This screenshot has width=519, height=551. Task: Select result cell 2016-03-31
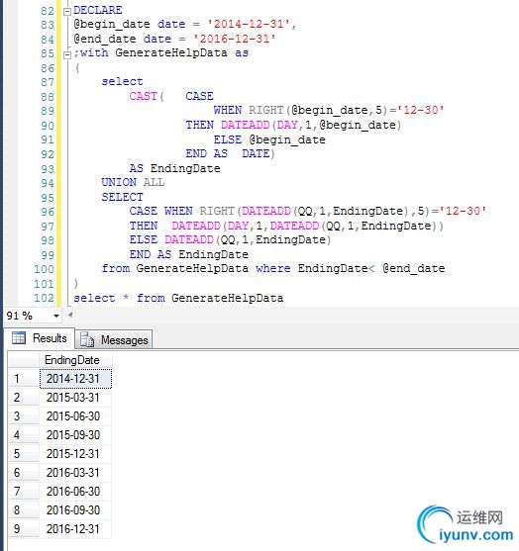point(75,473)
